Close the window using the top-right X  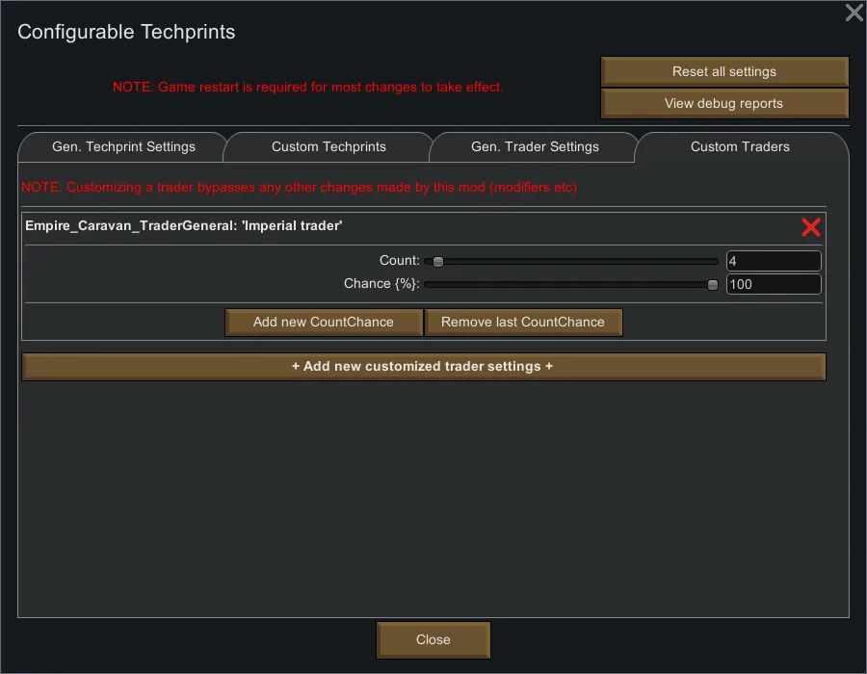[854, 13]
